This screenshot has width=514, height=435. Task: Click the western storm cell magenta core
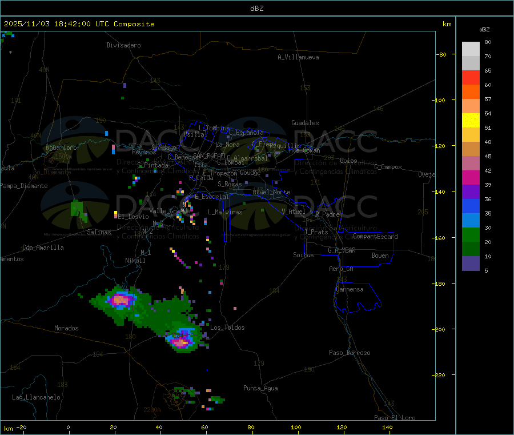(121, 300)
